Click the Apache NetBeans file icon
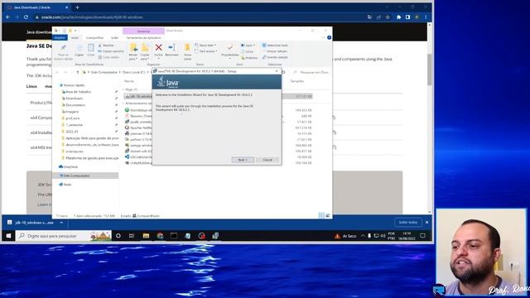 pos(127,127)
